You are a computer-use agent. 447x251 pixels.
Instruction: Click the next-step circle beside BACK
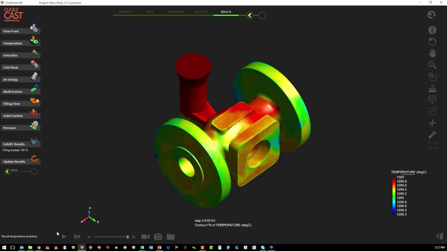pyautogui.click(x=34, y=172)
